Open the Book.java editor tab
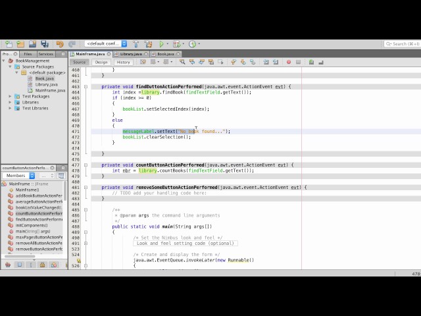Image resolution: width=421 pixels, height=316 pixels. (x=166, y=54)
